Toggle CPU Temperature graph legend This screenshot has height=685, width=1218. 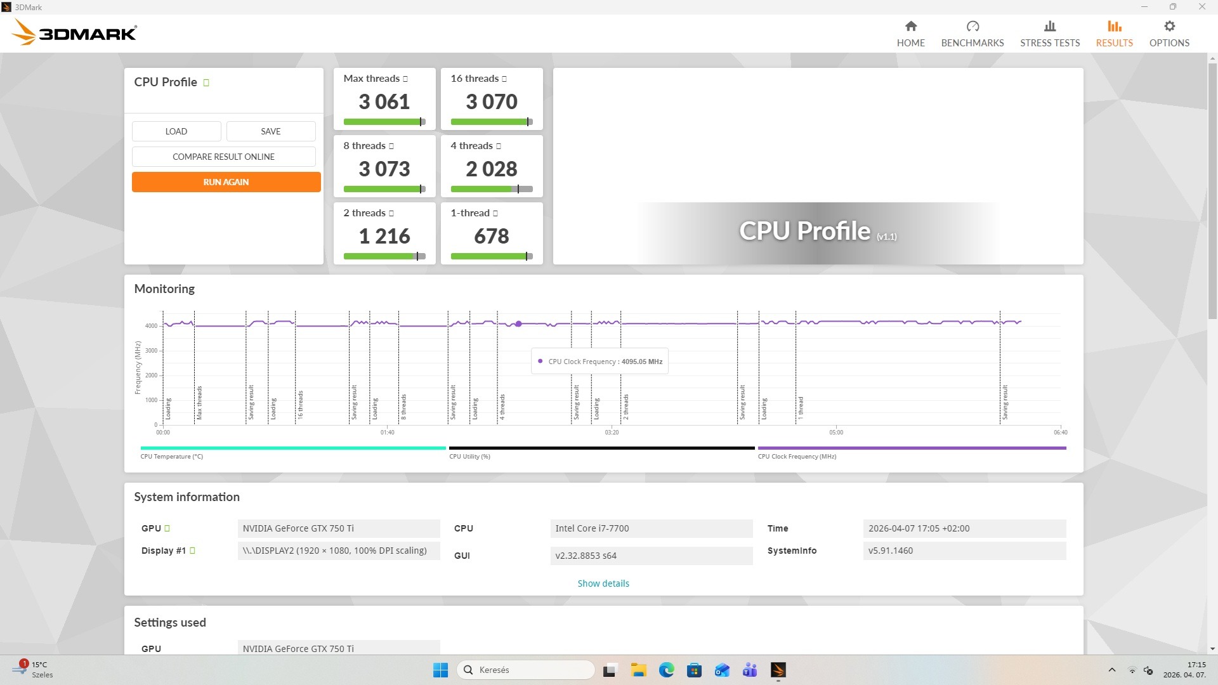click(171, 456)
